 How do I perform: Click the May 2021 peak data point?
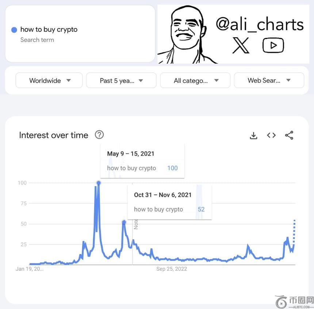pyautogui.click(x=99, y=183)
